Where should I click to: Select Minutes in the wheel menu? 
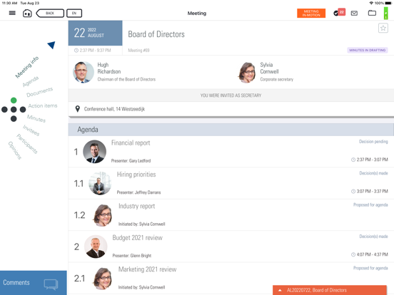pyautogui.click(x=36, y=118)
